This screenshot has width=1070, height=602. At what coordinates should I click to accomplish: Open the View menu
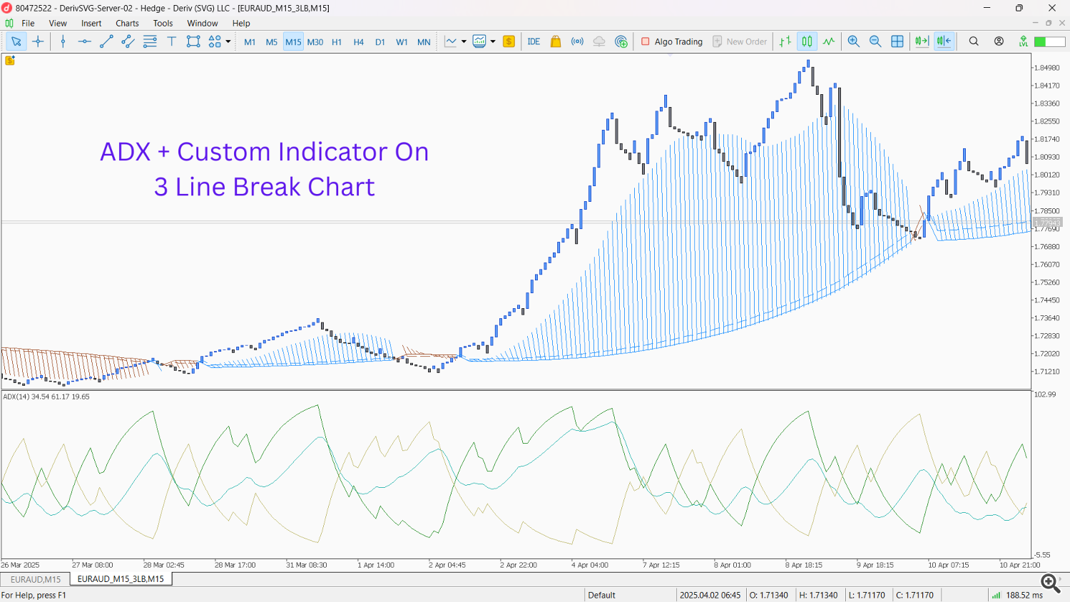[58, 23]
